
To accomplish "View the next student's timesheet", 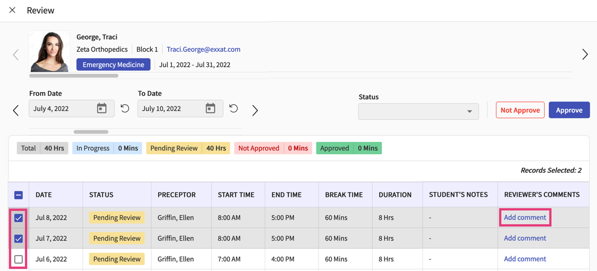I will 585,55.
